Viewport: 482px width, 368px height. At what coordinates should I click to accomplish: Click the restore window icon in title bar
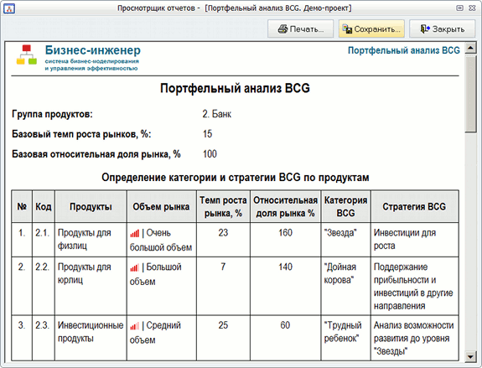459,8
